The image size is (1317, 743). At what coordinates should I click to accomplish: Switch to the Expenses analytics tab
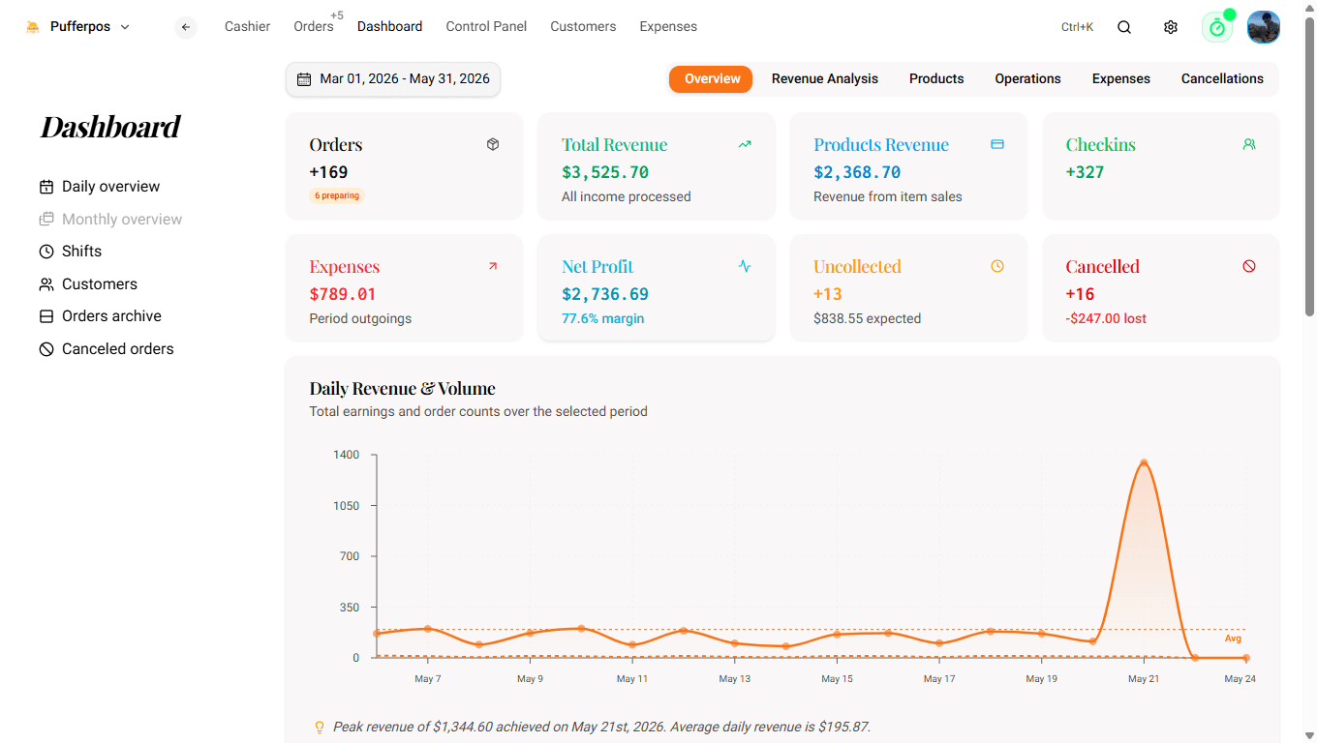click(x=1121, y=79)
